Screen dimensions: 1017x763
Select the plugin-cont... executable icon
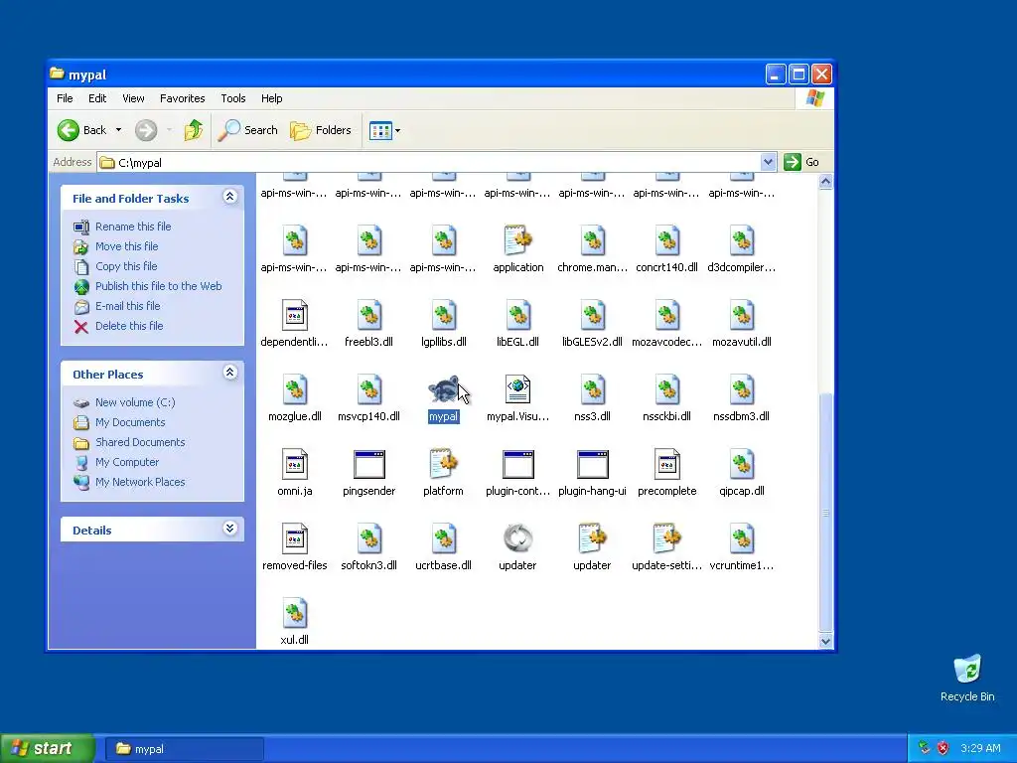[517, 465]
